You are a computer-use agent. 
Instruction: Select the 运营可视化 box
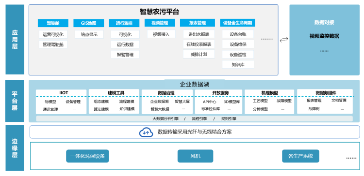[x=53, y=34]
